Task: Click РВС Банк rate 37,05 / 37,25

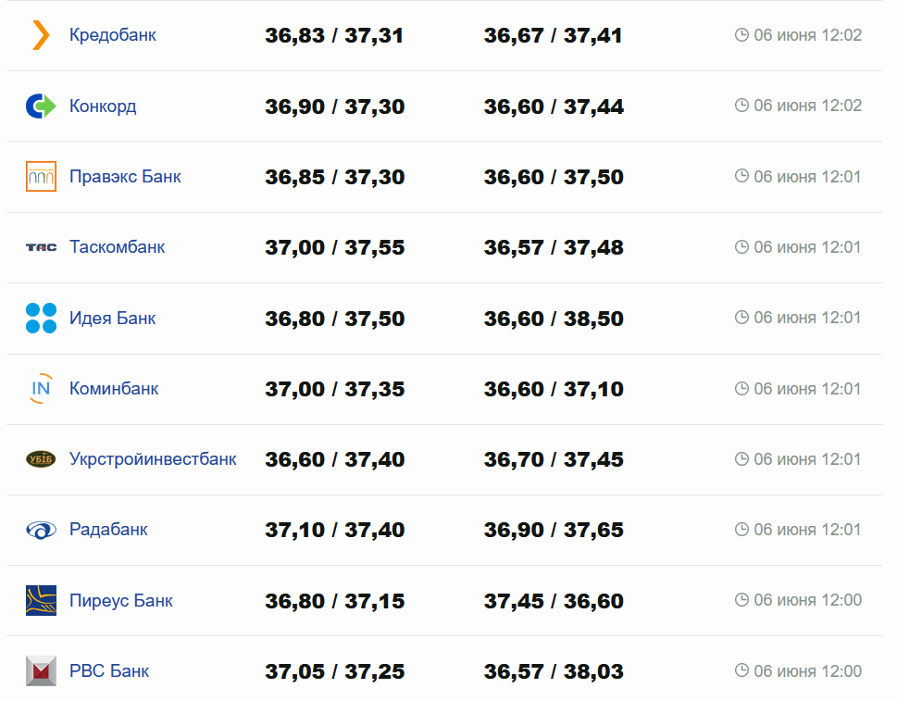Action: [335, 671]
